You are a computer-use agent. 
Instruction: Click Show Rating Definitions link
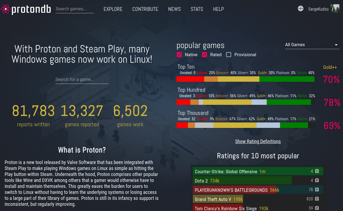[x=258, y=141]
